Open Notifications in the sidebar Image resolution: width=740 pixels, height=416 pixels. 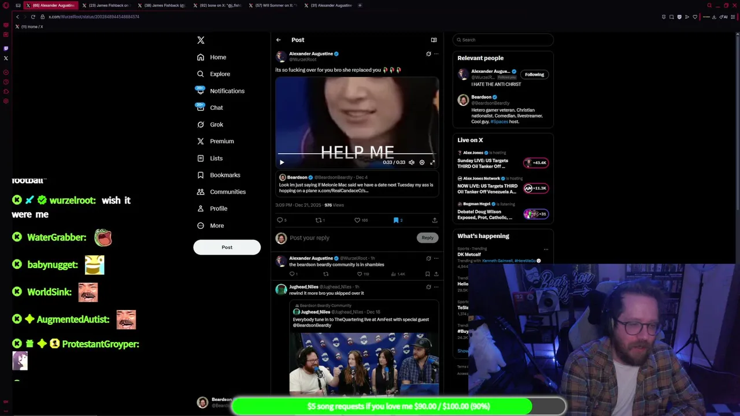point(220,91)
